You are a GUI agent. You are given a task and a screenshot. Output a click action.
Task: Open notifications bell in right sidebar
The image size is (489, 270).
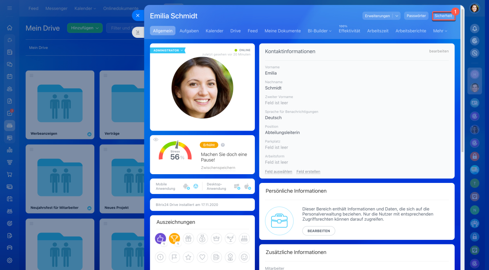click(x=474, y=28)
